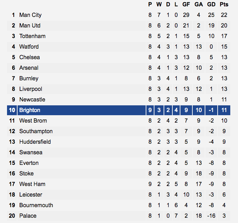Click the Newcastle team name

pyautogui.click(x=32, y=99)
